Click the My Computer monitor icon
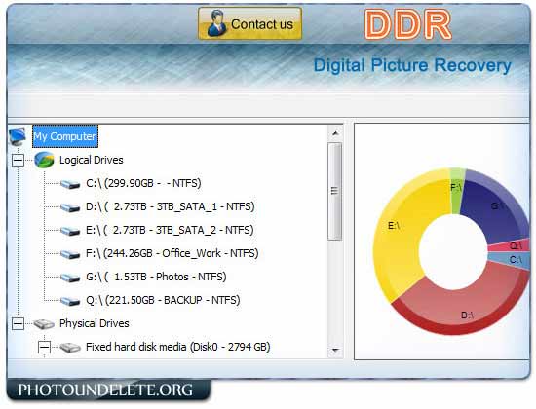 pos(18,136)
